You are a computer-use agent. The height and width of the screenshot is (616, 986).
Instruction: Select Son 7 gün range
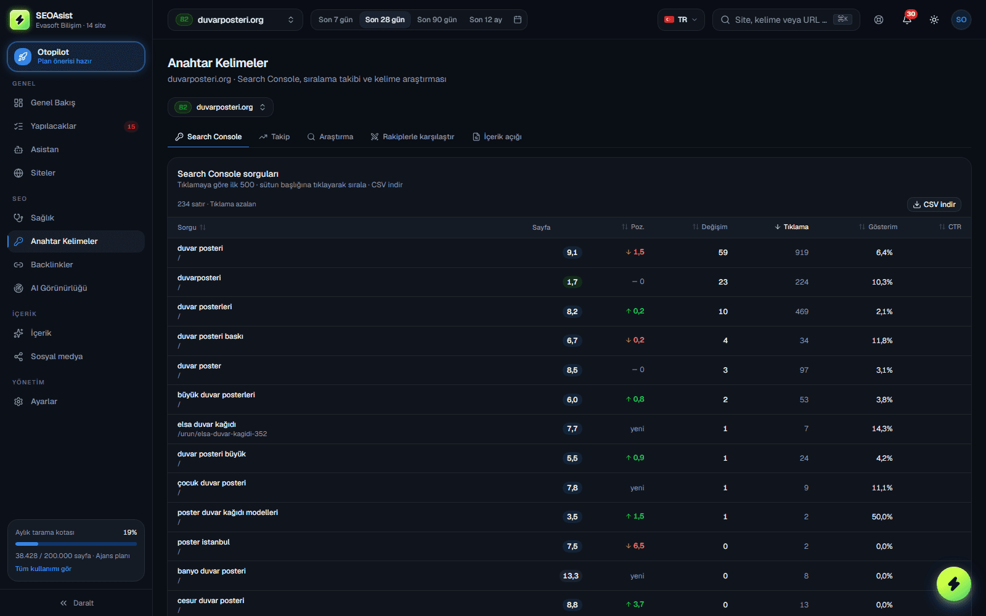pos(335,20)
